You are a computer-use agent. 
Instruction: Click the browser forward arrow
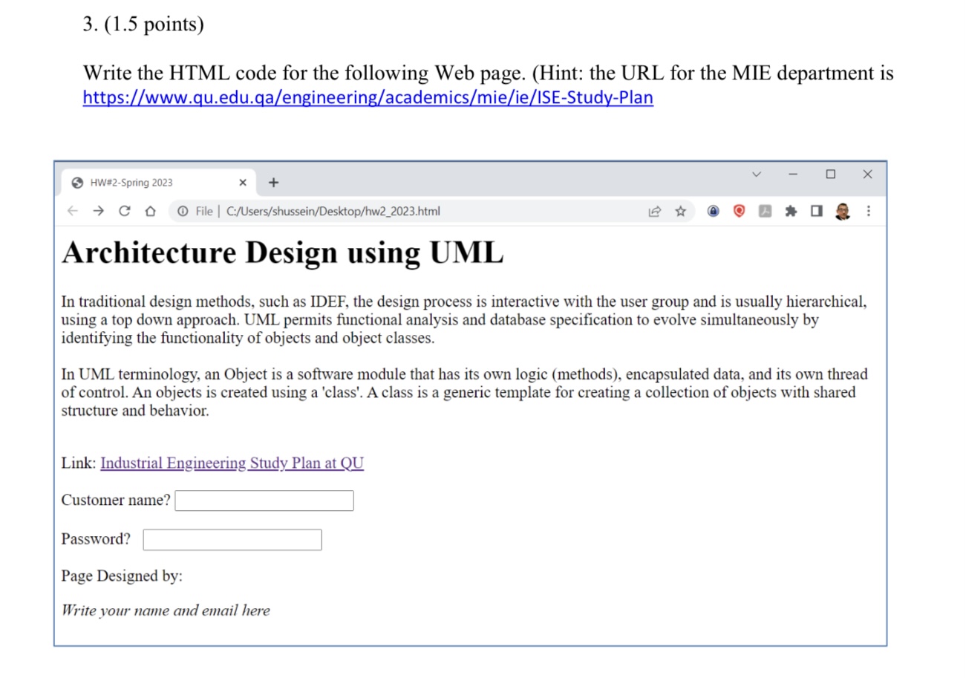(x=98, y=212)
